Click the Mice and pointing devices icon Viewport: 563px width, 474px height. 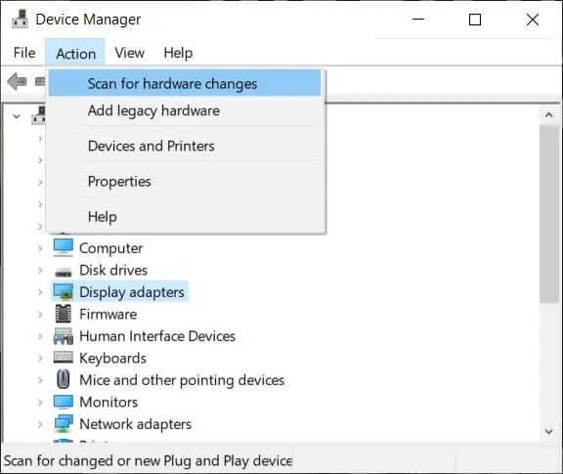[64, 379]
